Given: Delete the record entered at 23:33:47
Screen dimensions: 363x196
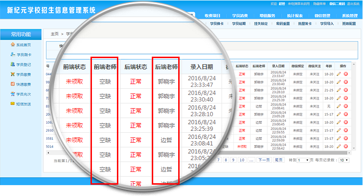Looking at the screenshot, I should coord(346,74).
